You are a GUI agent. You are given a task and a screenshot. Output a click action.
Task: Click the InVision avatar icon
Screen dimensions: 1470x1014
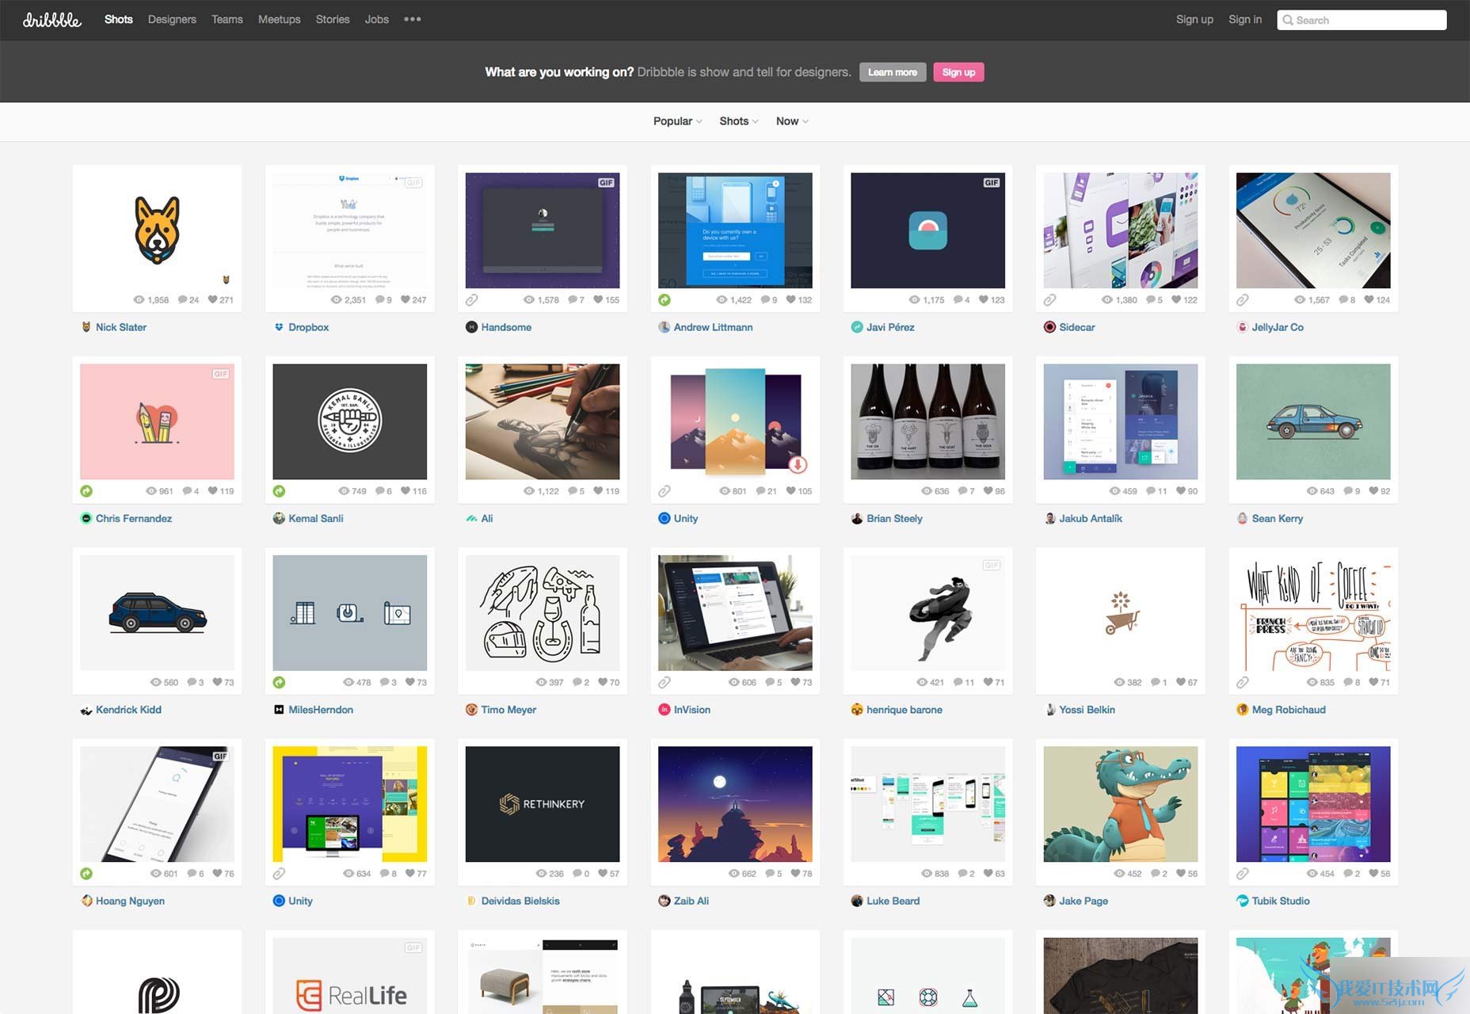tap(665, 710)
